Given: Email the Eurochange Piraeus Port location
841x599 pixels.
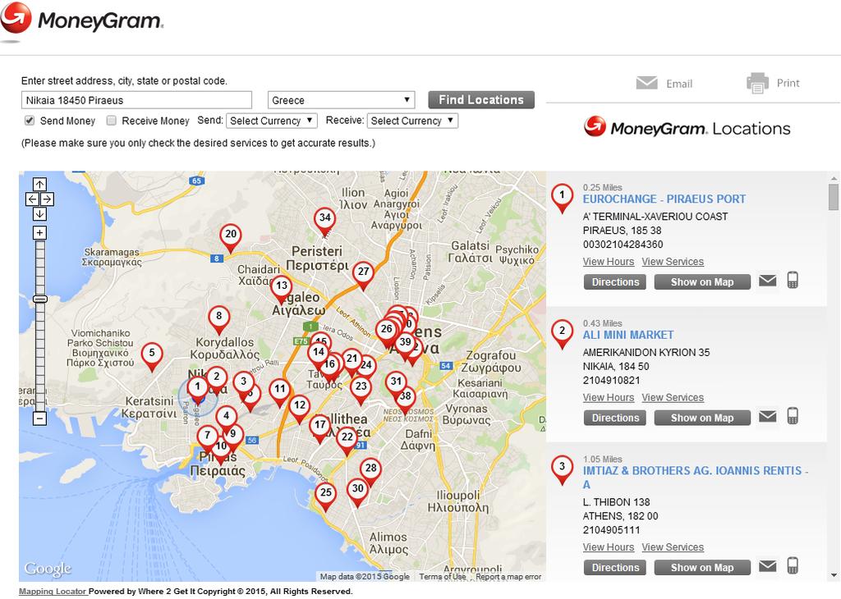Looking at the screenshot, I should [x=768, y=280].
